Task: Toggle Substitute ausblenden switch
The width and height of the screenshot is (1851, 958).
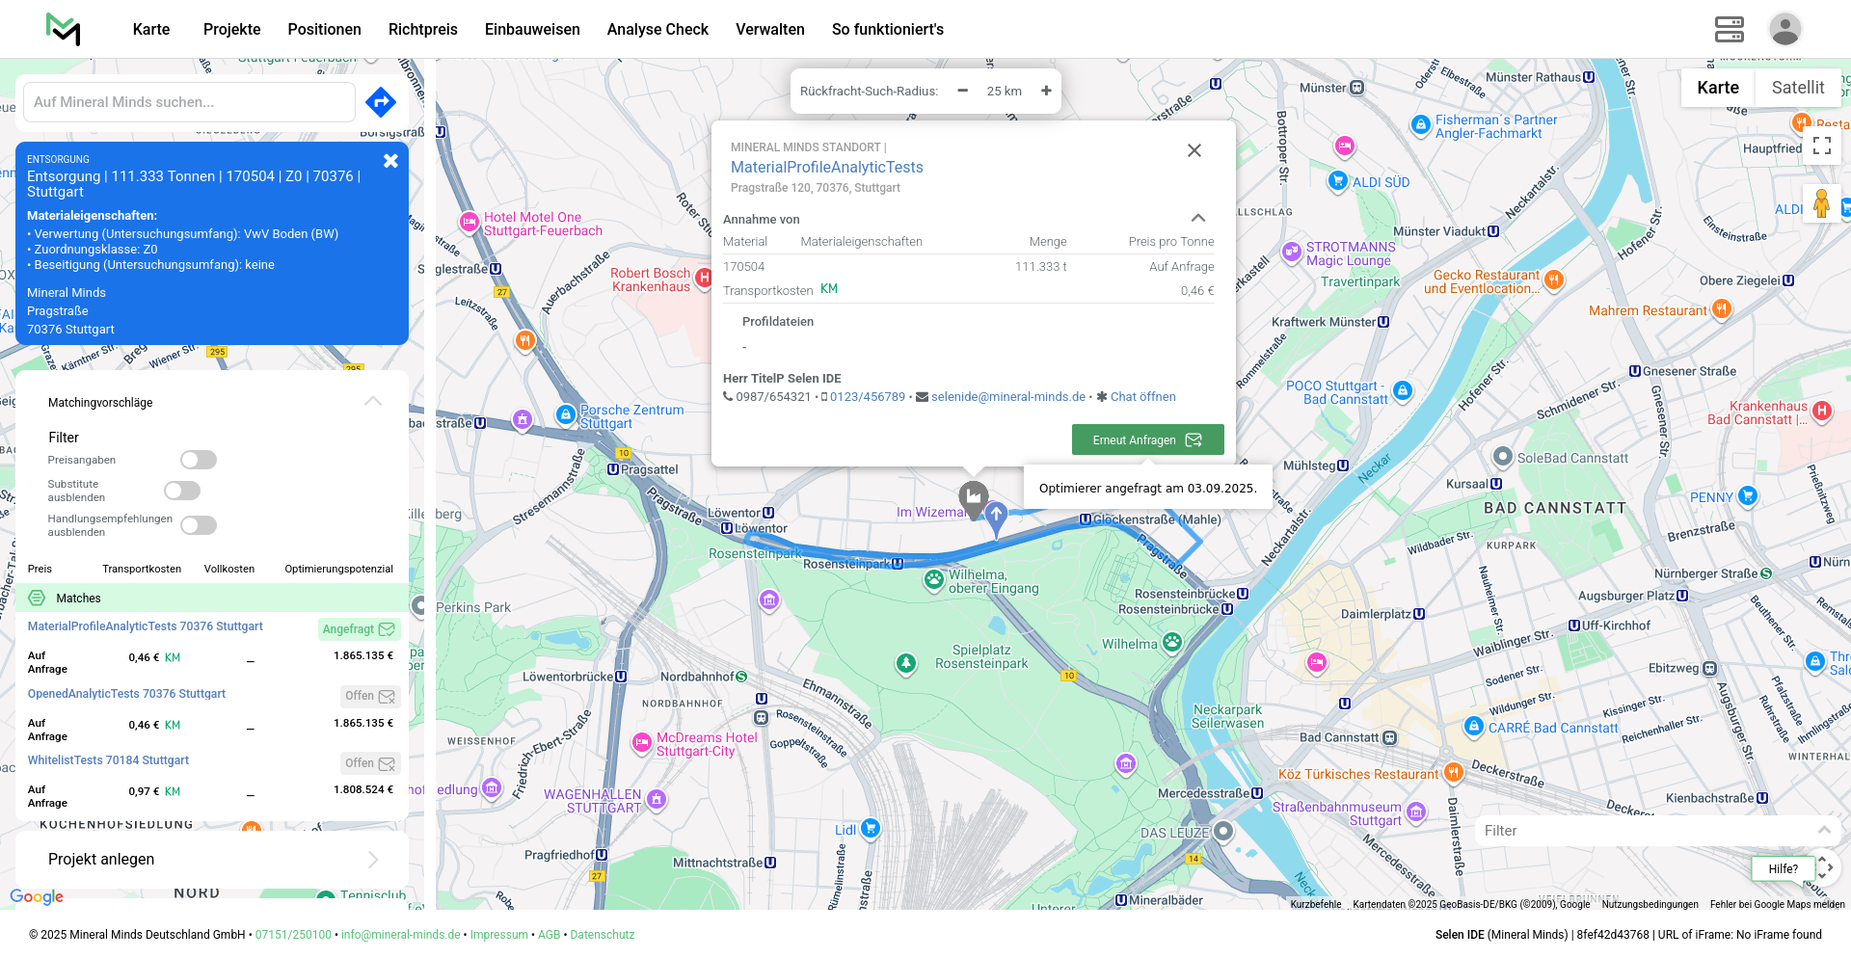Action: point(182,491)
